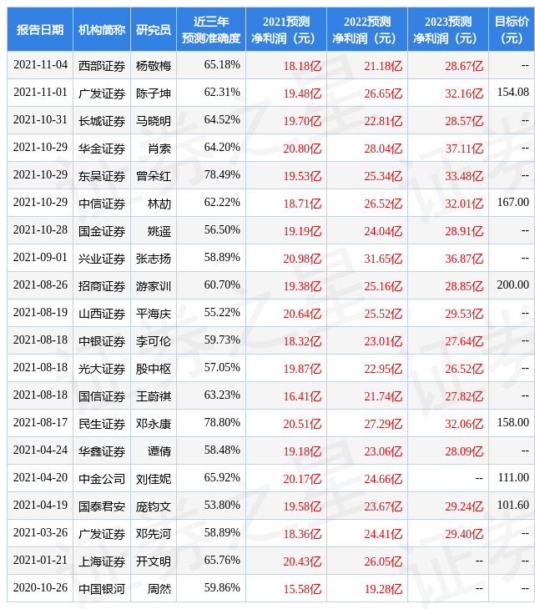Select analyst name 杨敬梅
Viewport: 535px width, 609px height.
(154, 66)
